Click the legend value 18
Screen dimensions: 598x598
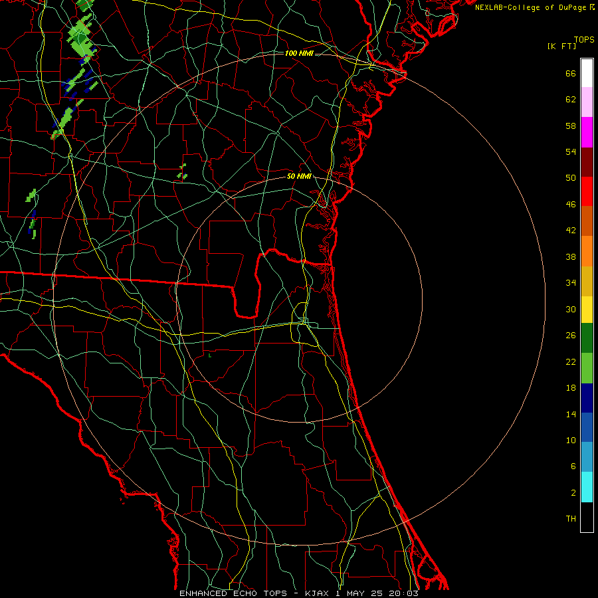(571, 388)
